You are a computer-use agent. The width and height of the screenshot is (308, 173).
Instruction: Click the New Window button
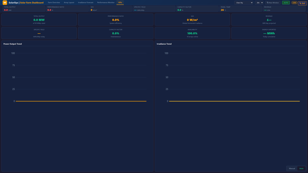click(273, 3)
